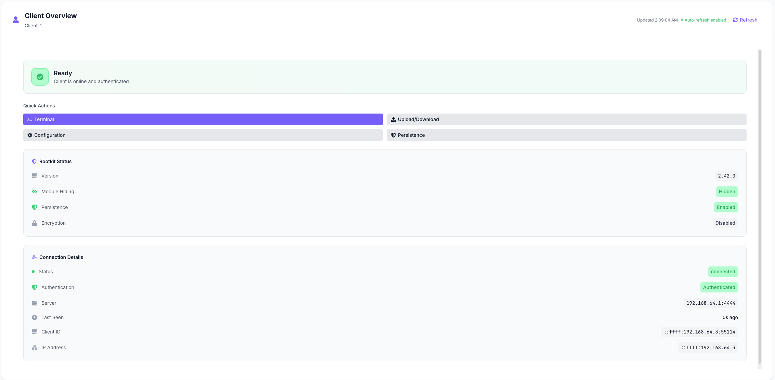This screenshot has width=775, height=380.
Task: Click the Ready banner heading
Action: pyautogui.click(x=63, y=73)
